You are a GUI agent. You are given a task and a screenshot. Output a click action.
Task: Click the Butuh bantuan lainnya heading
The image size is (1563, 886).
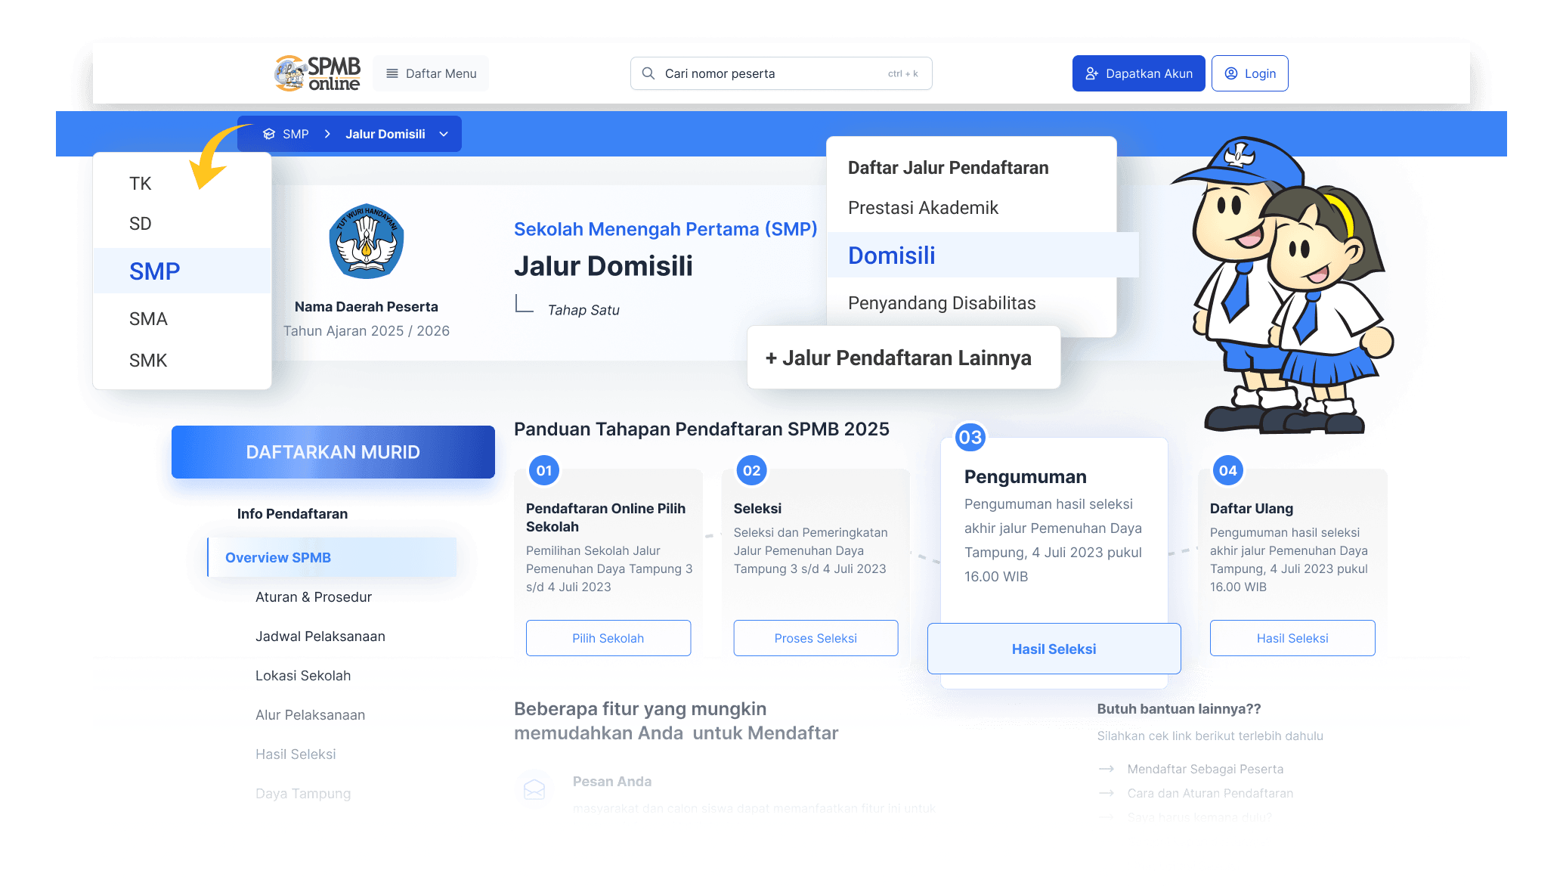coord(1179,709)
